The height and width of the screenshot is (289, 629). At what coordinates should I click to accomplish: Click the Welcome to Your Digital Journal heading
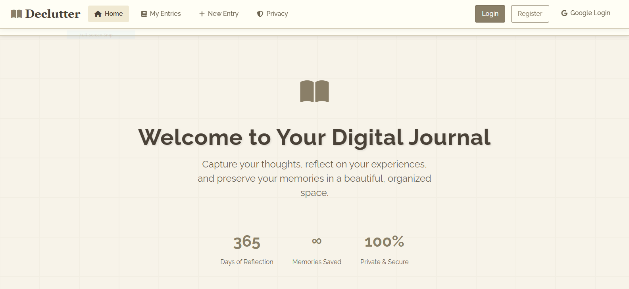click(315, 138)
